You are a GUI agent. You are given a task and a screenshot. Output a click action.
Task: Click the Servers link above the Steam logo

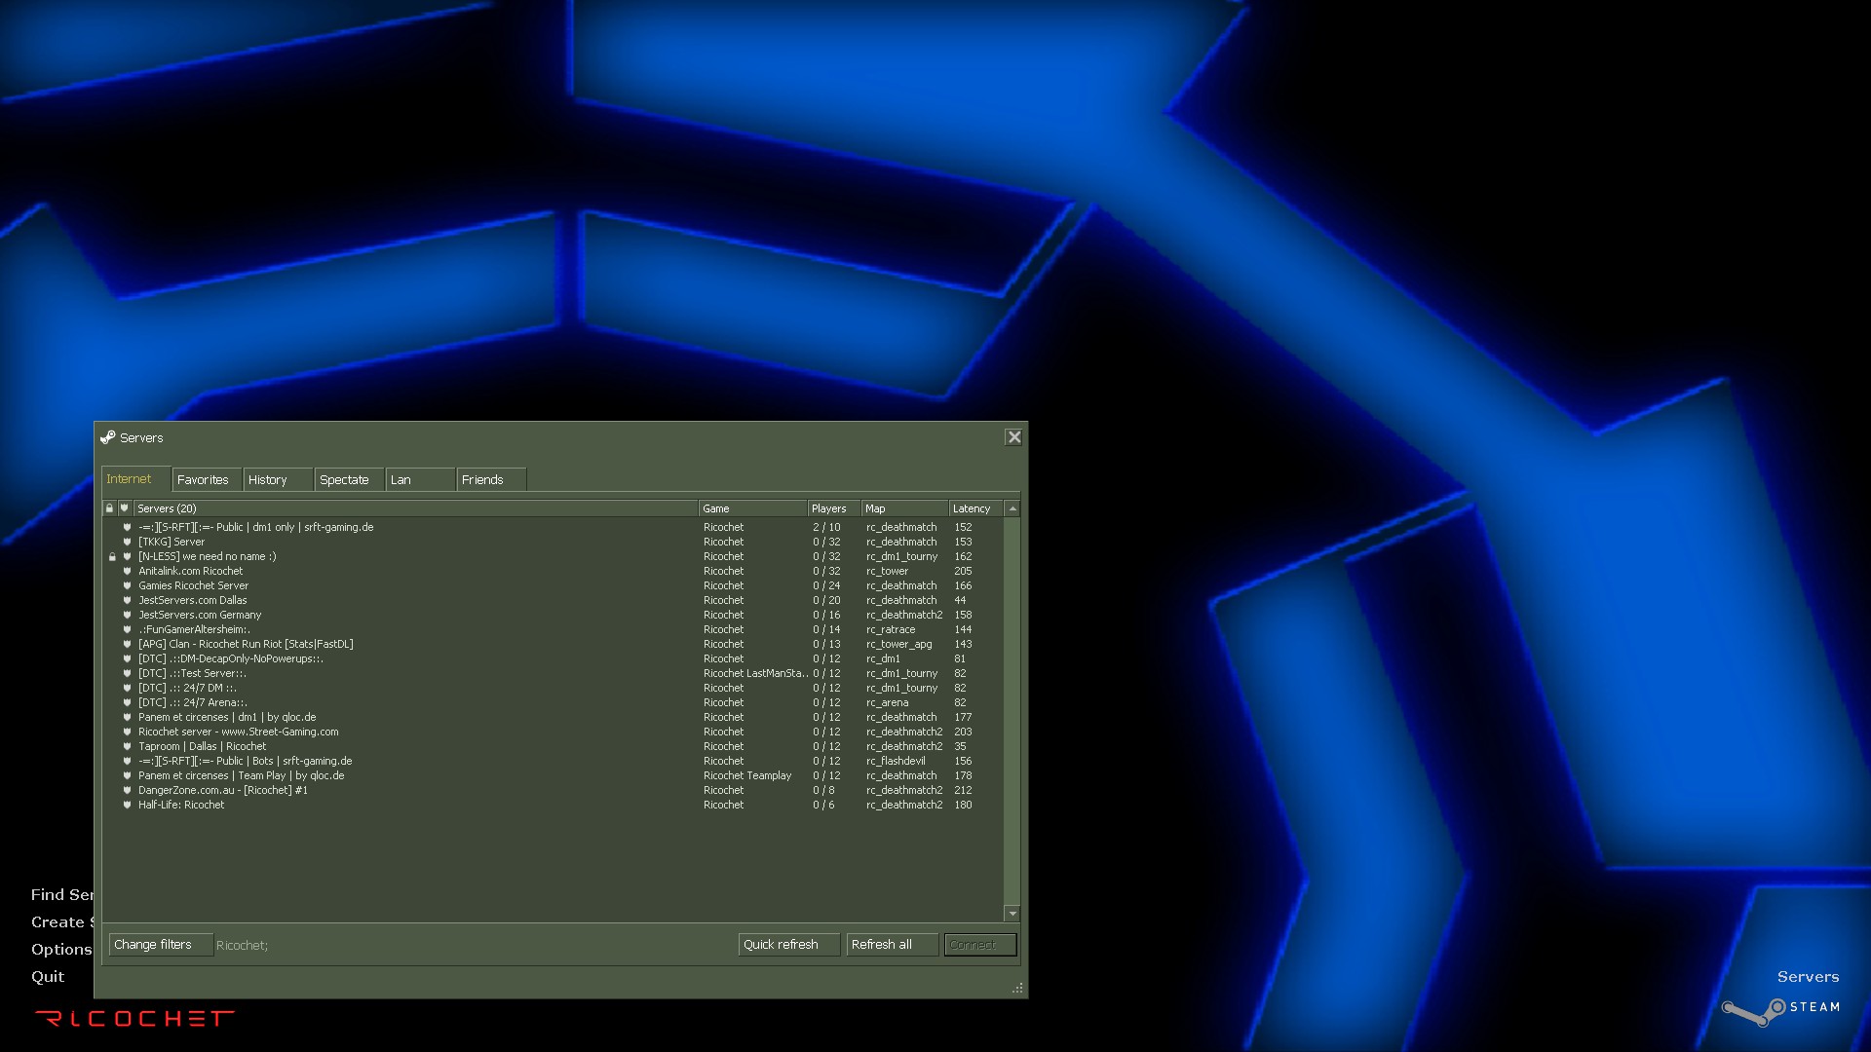[1809, 976]
